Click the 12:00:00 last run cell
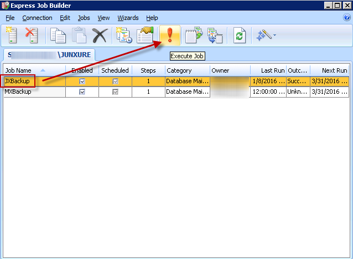The height and width of the screenshot is (259, 353). (x=268, y=92)
